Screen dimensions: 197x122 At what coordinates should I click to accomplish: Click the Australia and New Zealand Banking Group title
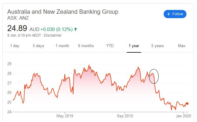(63, 12)
